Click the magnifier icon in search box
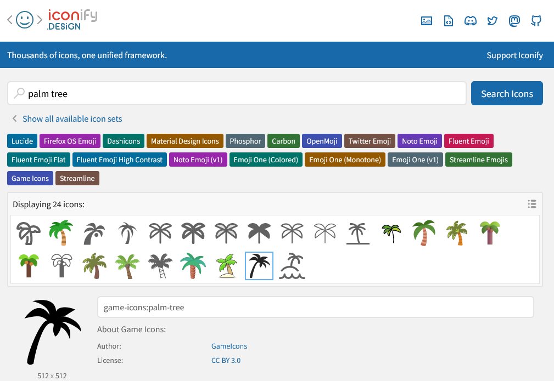The image size is (554, 381). click(19, 93)
